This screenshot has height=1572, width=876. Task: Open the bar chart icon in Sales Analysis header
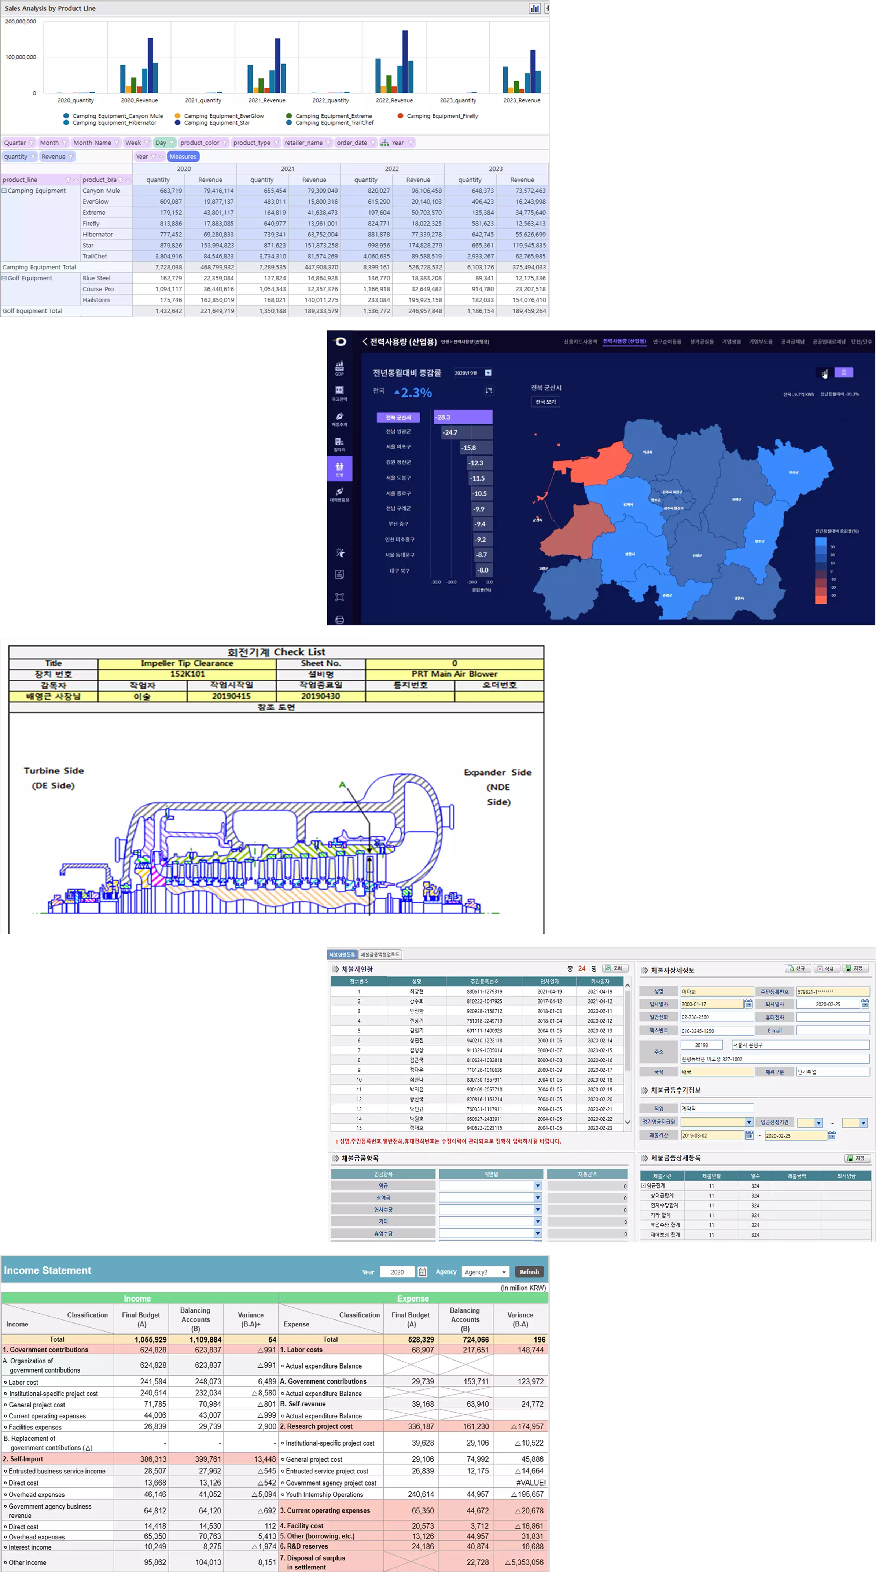(x=535, y=8)
